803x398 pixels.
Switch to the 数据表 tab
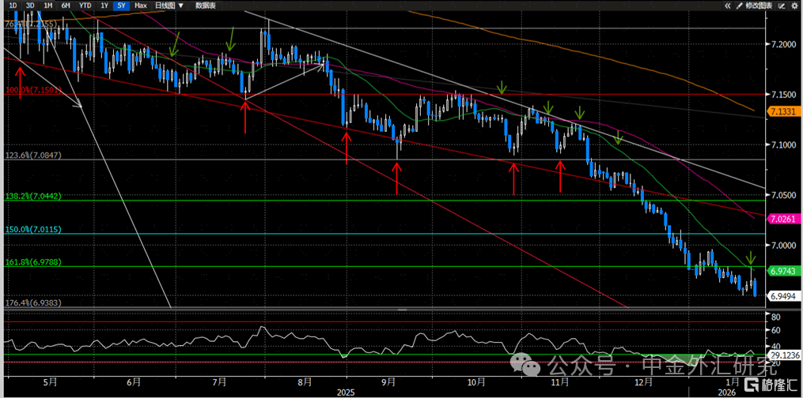pyautogui.click(x=205, y=6)
